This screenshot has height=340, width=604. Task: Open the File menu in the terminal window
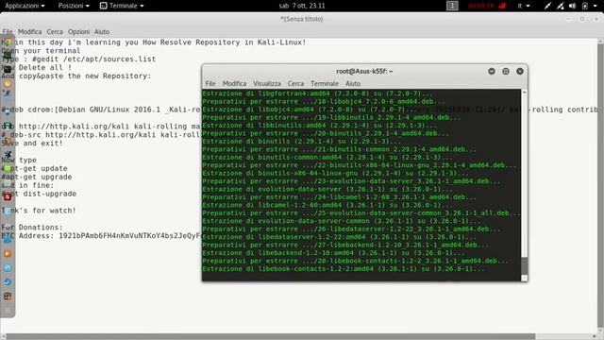[210, 83]
